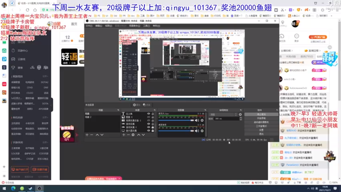The width and height of the screenshot is (341, 192).
Task: Remove the selected source with minus icon
Action: point(128,135)
